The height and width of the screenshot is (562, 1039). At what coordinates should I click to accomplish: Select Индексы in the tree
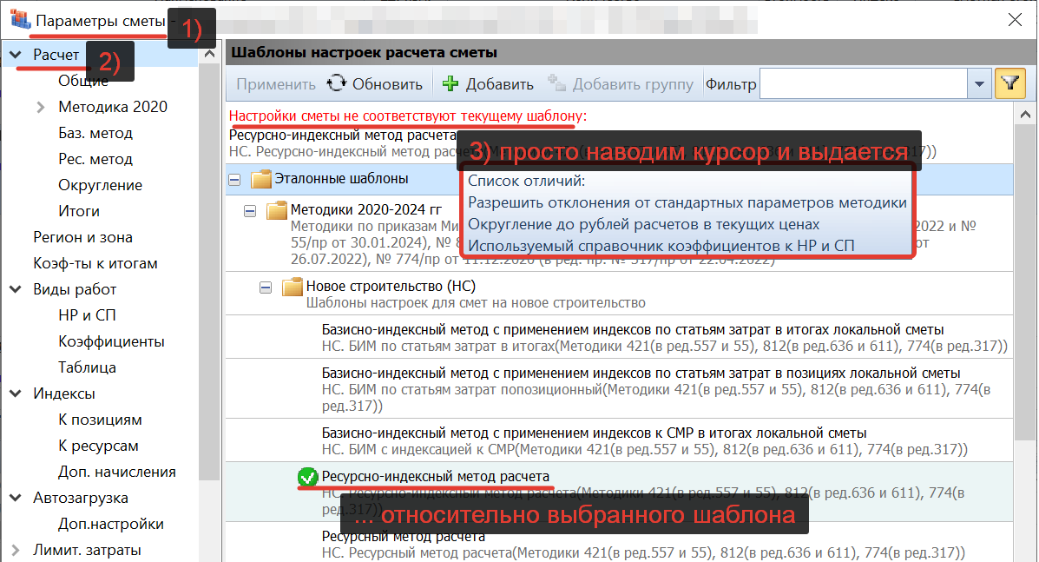click(64, 393)
